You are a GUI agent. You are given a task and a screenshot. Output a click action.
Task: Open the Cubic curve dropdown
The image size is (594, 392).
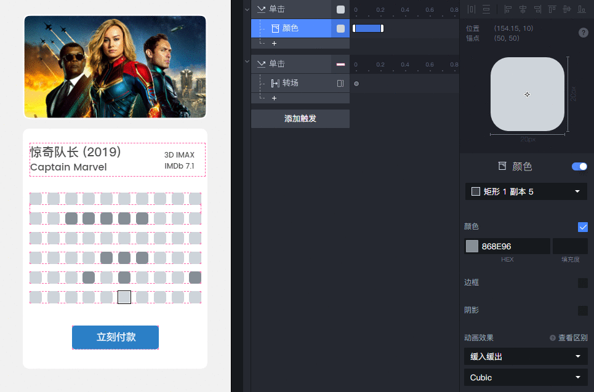click(x=526, y=377)
